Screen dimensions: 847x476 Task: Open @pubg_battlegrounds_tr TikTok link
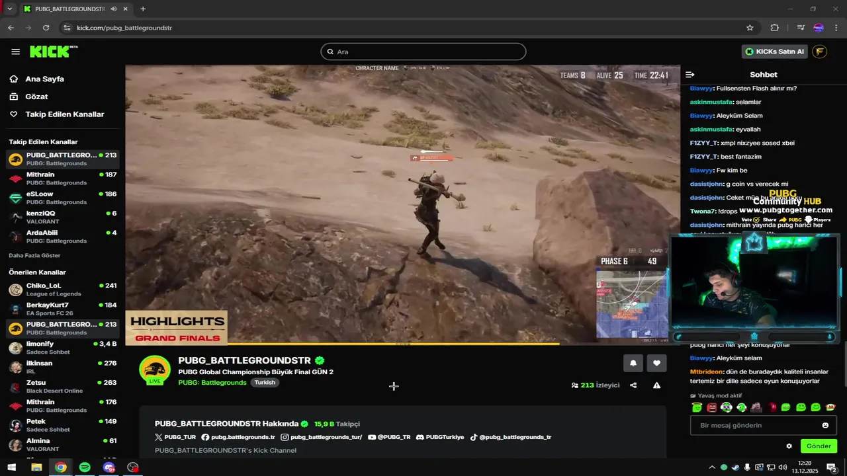[x=510, y=437]
